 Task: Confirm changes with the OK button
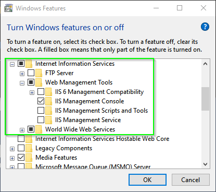147,180
